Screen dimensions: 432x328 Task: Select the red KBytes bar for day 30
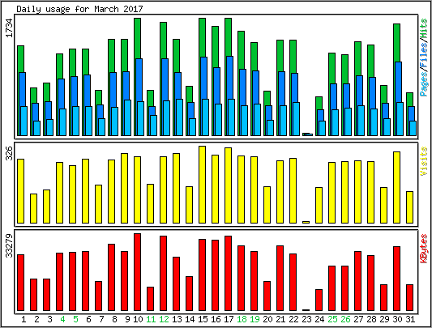[x=396, y=279]
